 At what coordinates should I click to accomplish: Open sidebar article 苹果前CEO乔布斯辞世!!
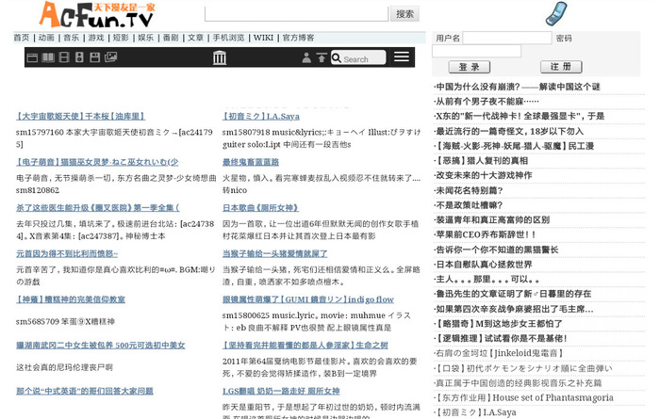click(486, 235)
